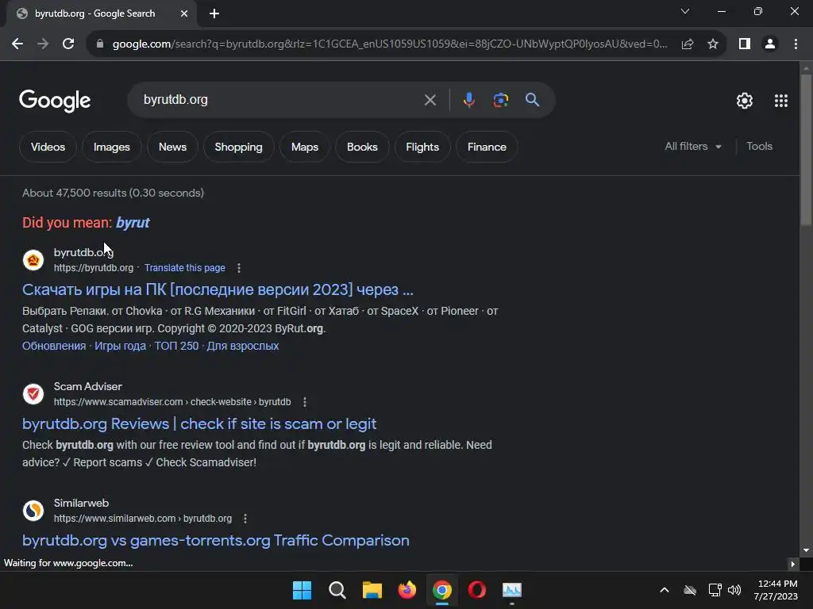Open Chrome three-dot menu

796,44
